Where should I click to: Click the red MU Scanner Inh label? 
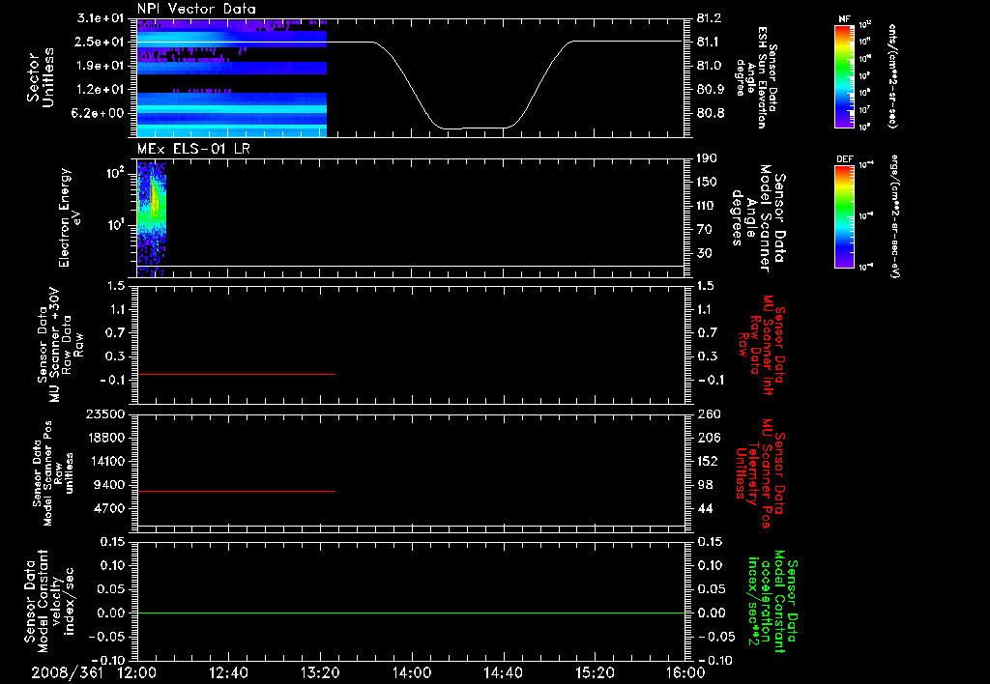tap(762, 345)
